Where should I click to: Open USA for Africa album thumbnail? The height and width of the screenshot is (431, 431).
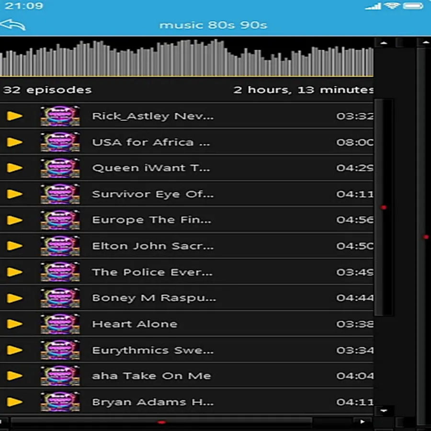tap(60, 142)
